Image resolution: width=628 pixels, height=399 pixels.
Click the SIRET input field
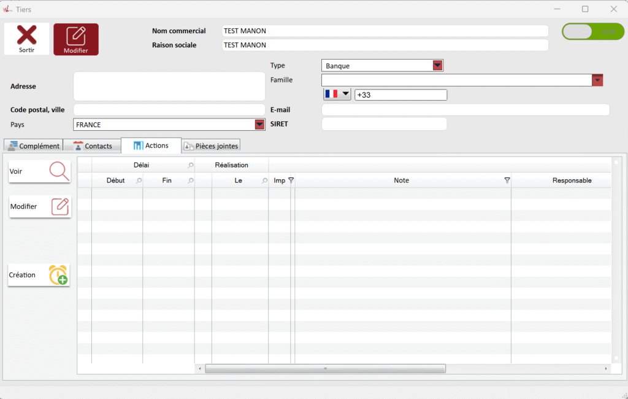[384, 124]
